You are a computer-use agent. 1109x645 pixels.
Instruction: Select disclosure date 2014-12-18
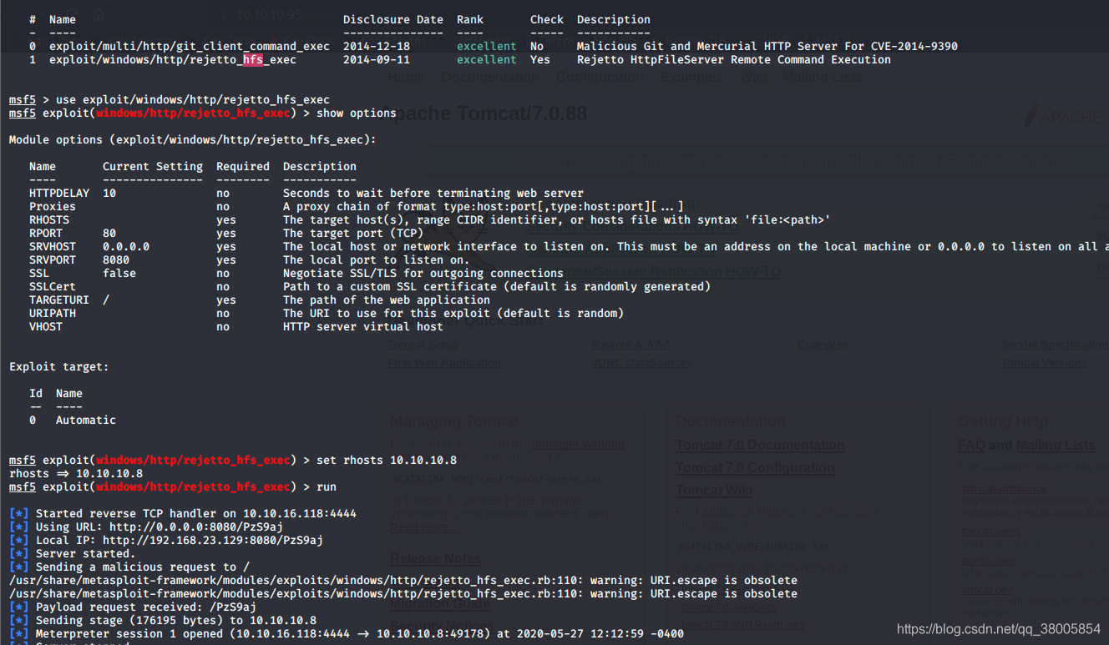pyautogui.click(x=377, y=46)
